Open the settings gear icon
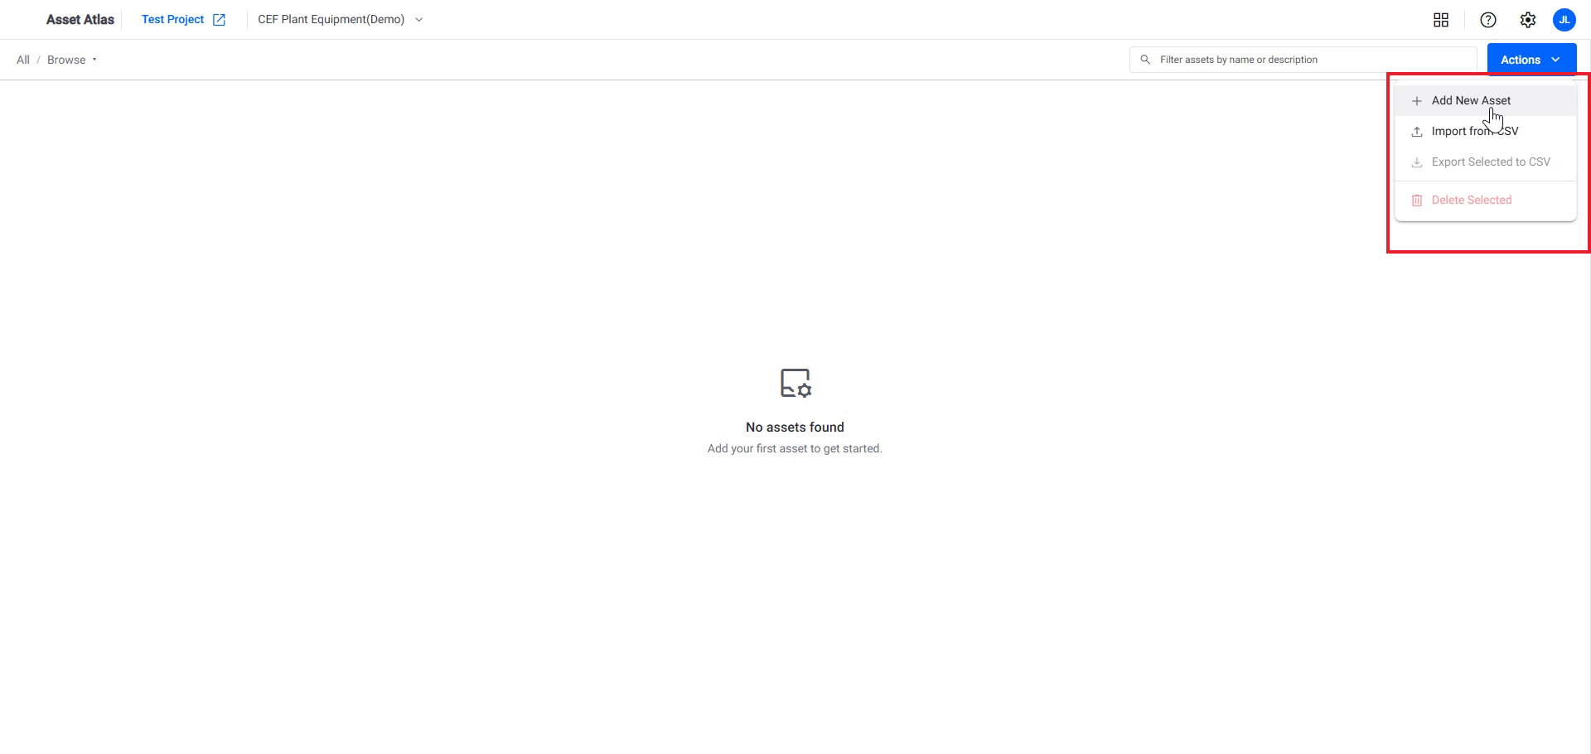The width and height of the screenshot is (1591, 754). pos(1528,20)
